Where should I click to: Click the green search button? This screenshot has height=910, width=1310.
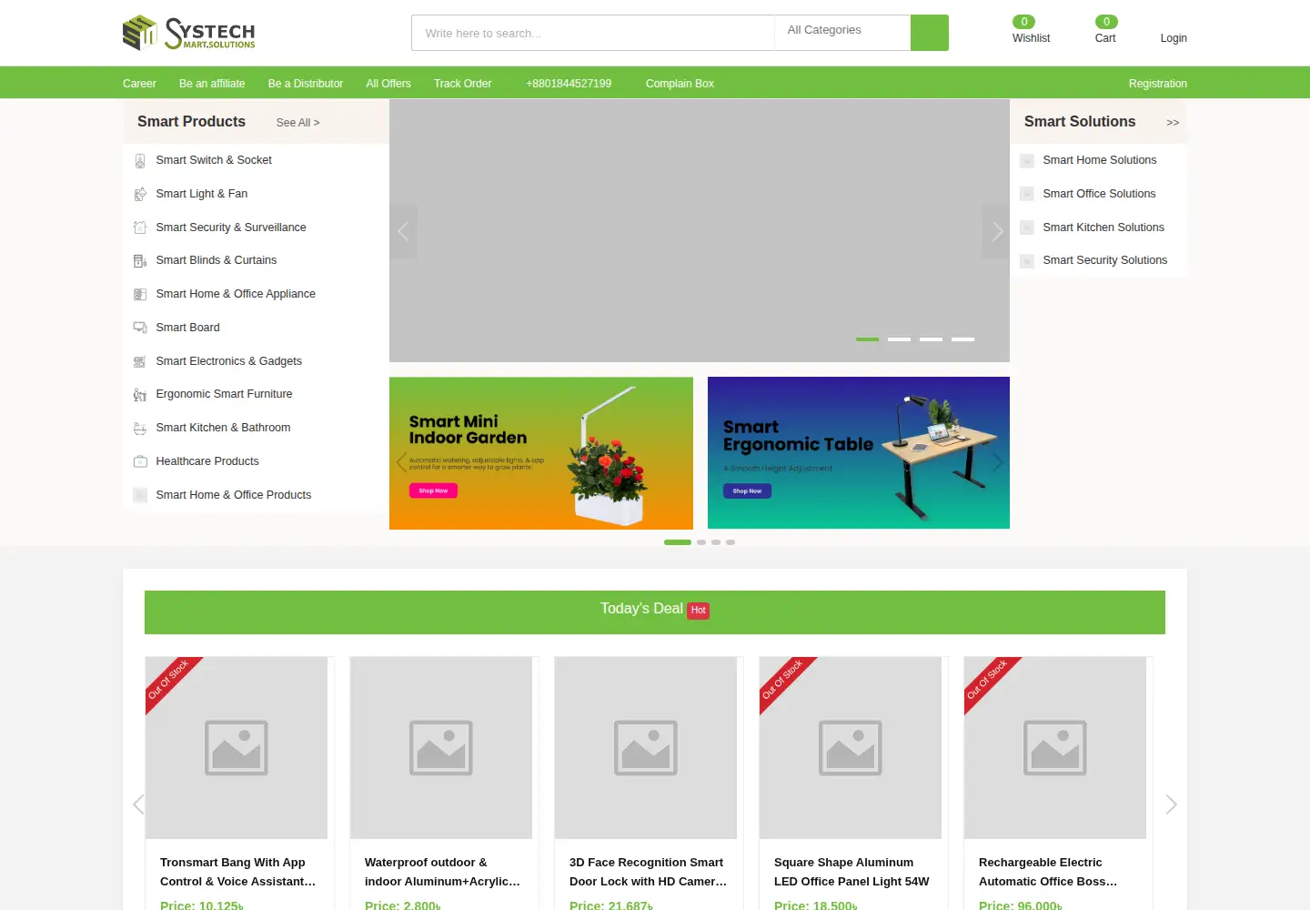[x=930, y=33]
